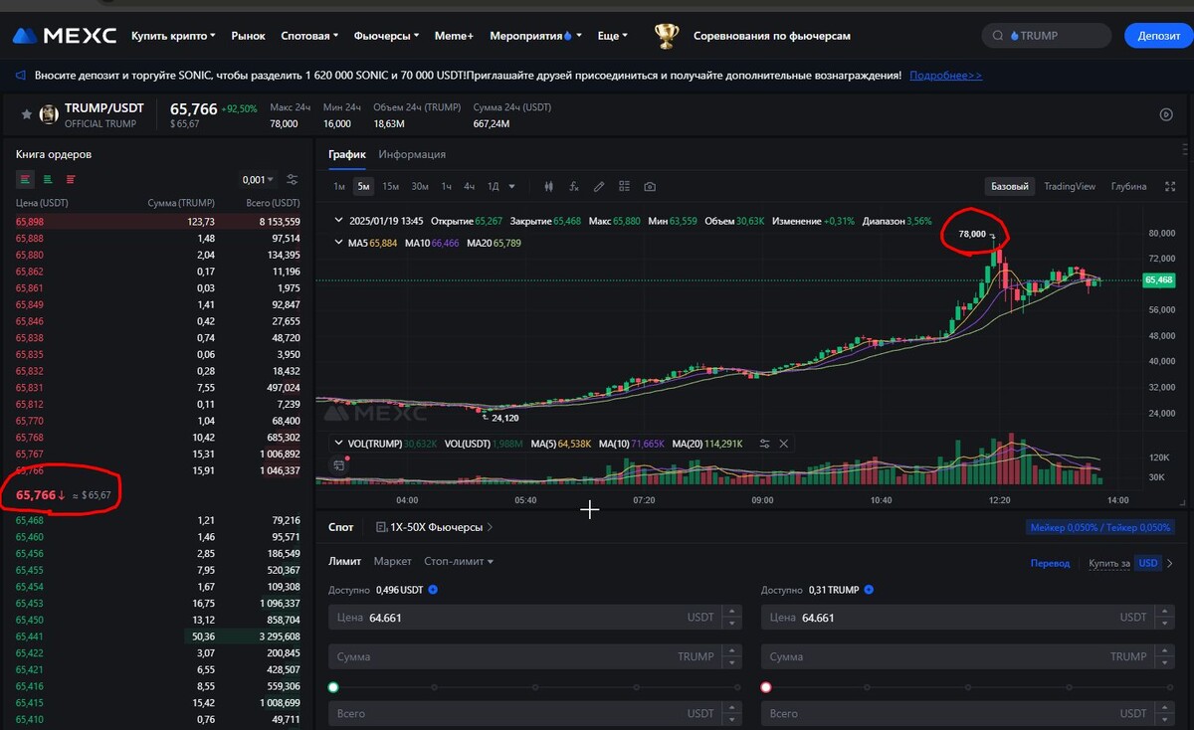
Task: Open the Мероприятия dropdown menu
Action: (535, 36)
